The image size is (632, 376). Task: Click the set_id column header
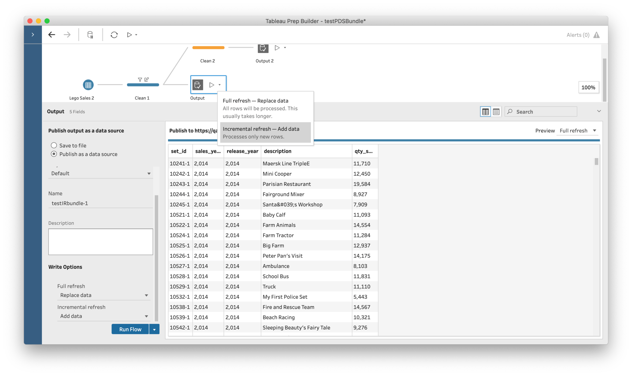(x=180, y=151)
